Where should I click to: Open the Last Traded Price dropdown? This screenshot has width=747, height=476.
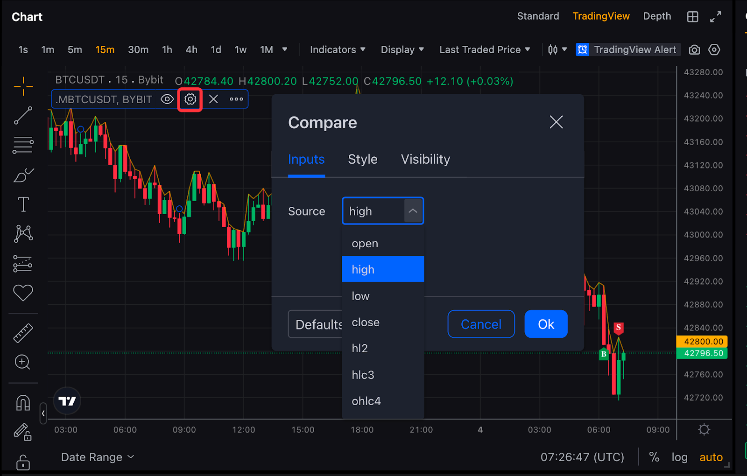click(x=484, y=50)
